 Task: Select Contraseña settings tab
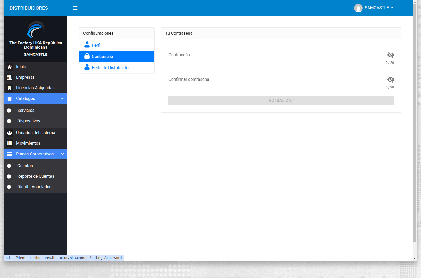click(117, 56)
